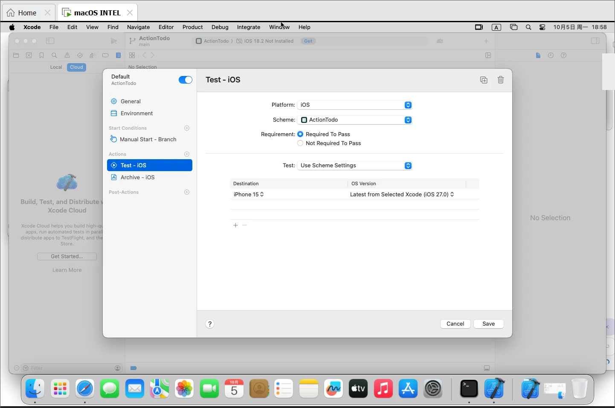615x408 pixels.
Task: Click the Save button
Action: coord(489,324)
